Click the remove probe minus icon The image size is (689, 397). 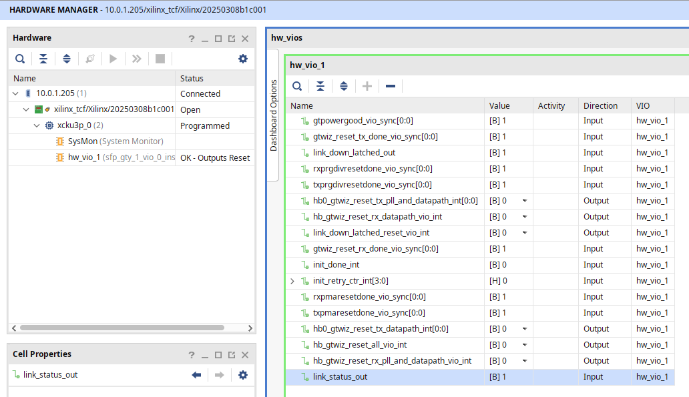pyautogui.click(x=390, y=86)
